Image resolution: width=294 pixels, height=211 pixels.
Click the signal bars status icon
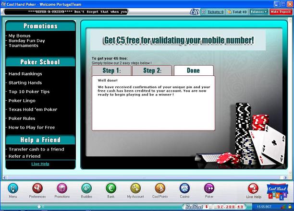click(x=283, y=207)
